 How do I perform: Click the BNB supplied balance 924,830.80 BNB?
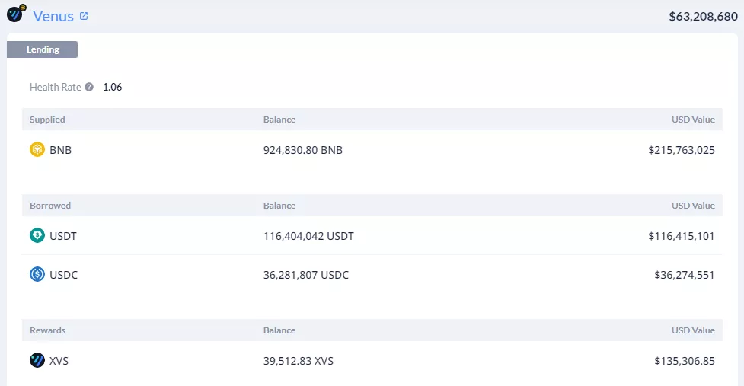[303, 150]
